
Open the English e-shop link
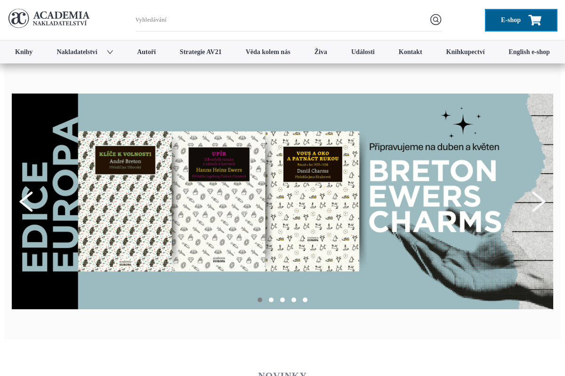[529, 52]
